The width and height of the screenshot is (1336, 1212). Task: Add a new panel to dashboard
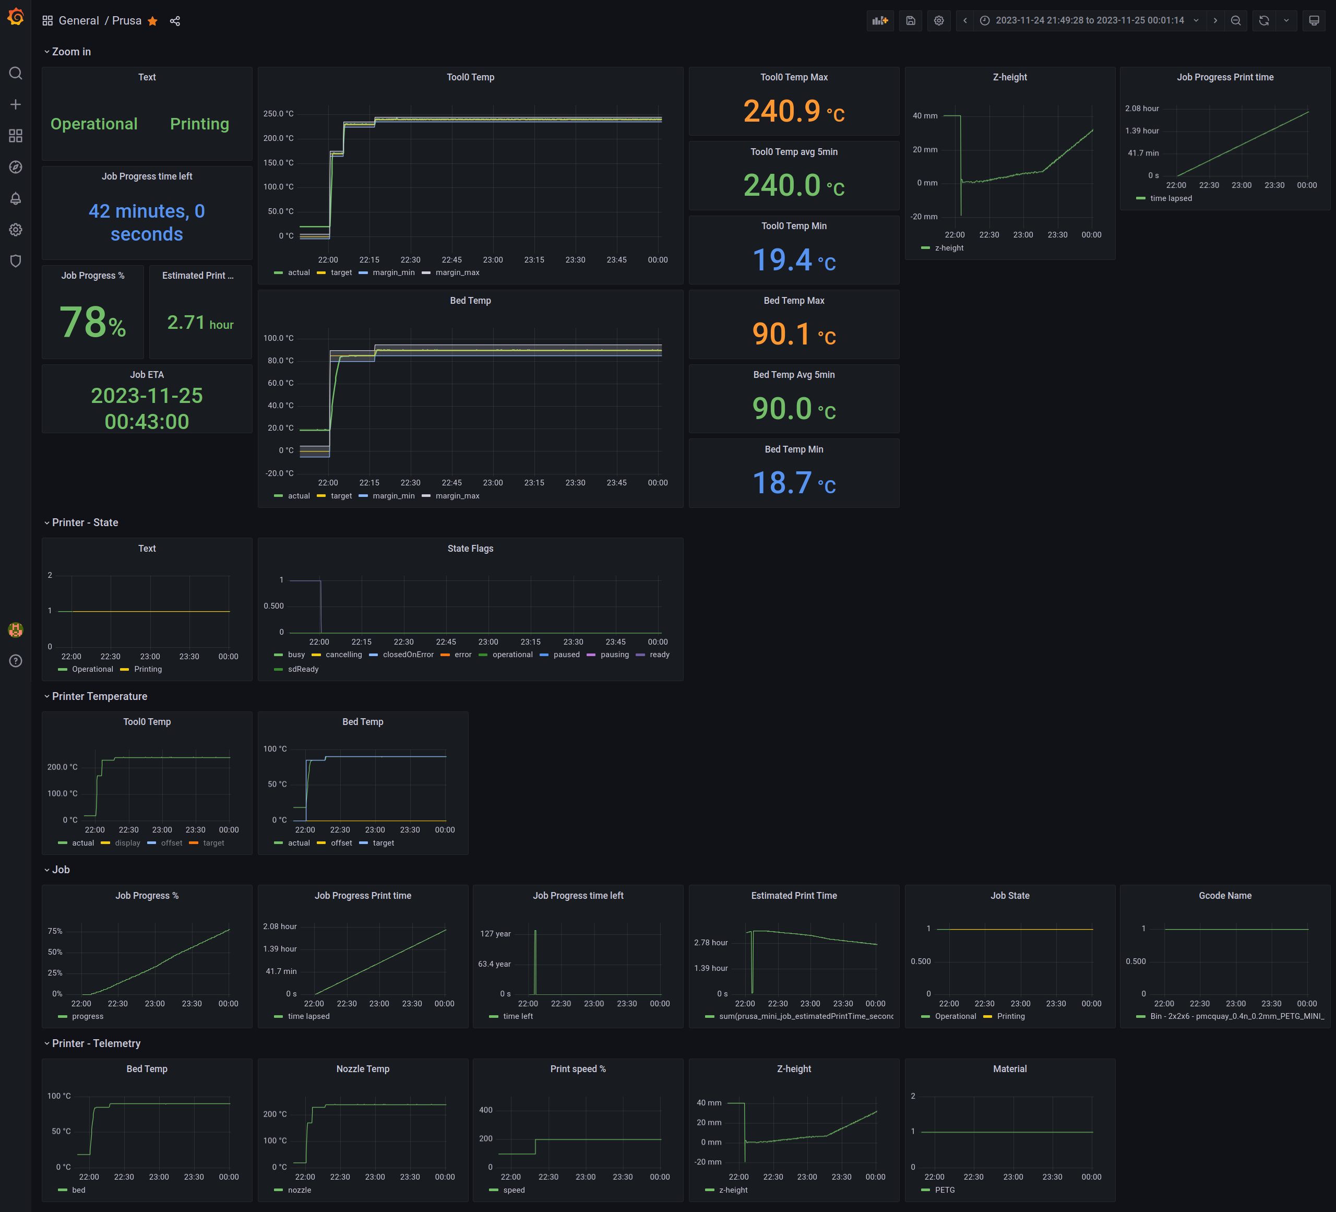pos(880,20)
